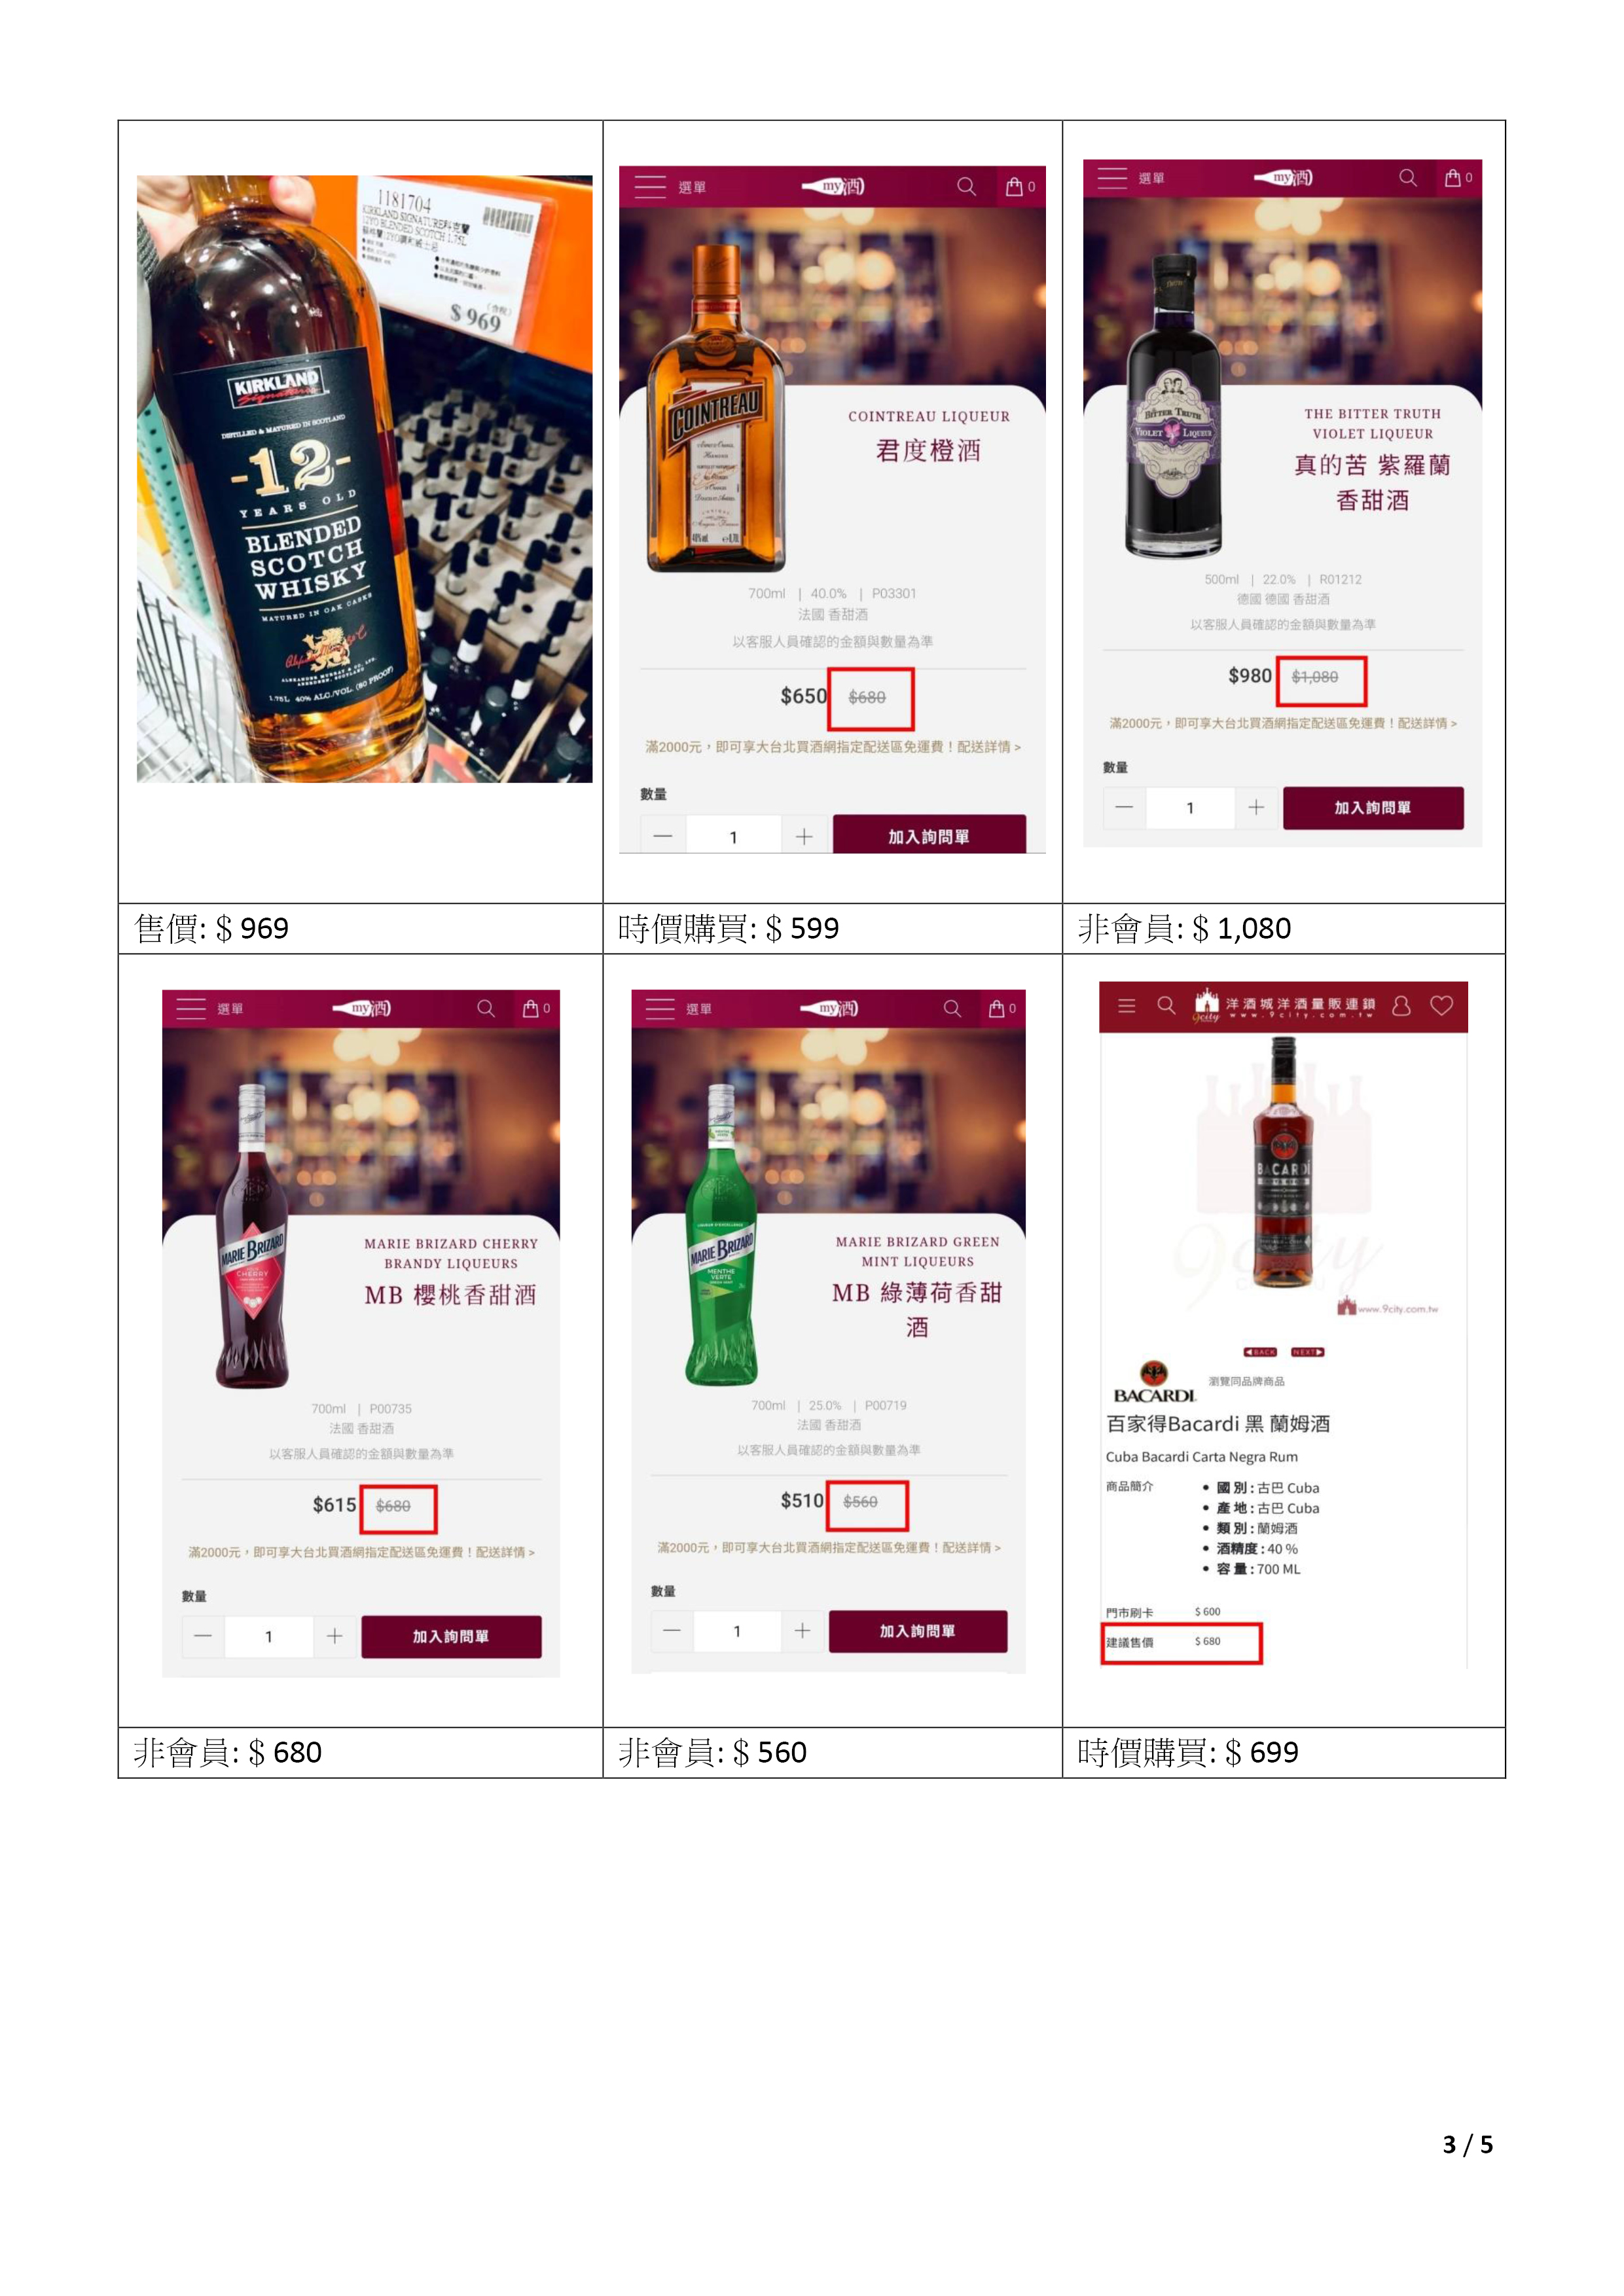The height and width of the screenshot is (2296, 1624).
Task: Add Cointreau to inquiry list
Action: pos(929,836)
